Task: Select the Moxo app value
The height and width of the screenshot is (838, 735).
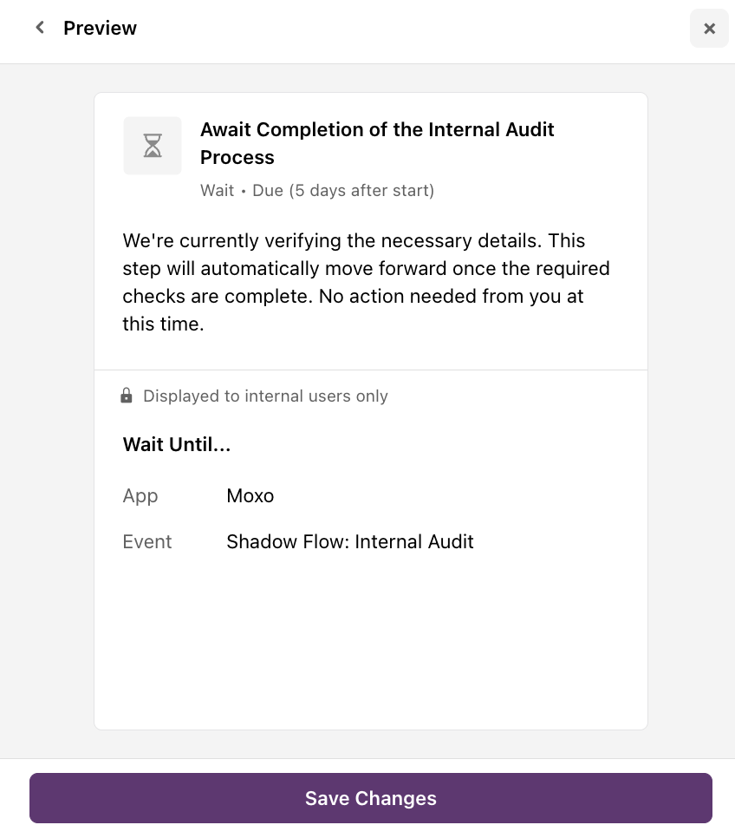Action: pos(250,496)
